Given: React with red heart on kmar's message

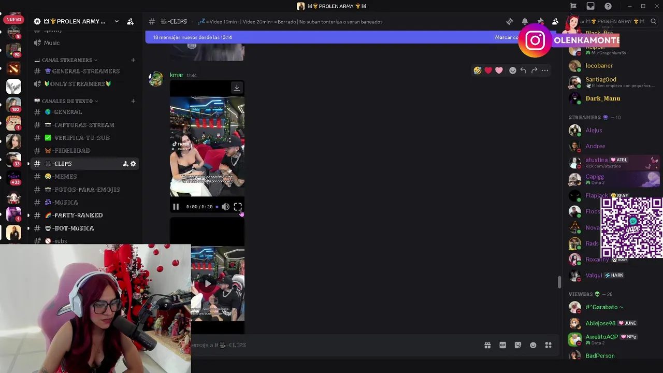Looking at the screenshot, I should click(x=488, y=70).
